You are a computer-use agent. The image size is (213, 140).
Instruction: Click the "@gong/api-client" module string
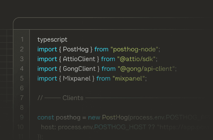(147, 69)
